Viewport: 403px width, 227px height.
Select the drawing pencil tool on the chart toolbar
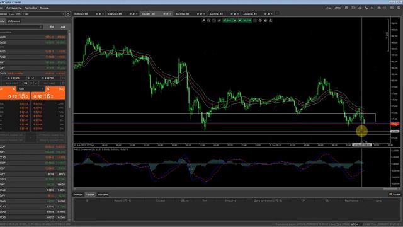(x=219, y=20)
